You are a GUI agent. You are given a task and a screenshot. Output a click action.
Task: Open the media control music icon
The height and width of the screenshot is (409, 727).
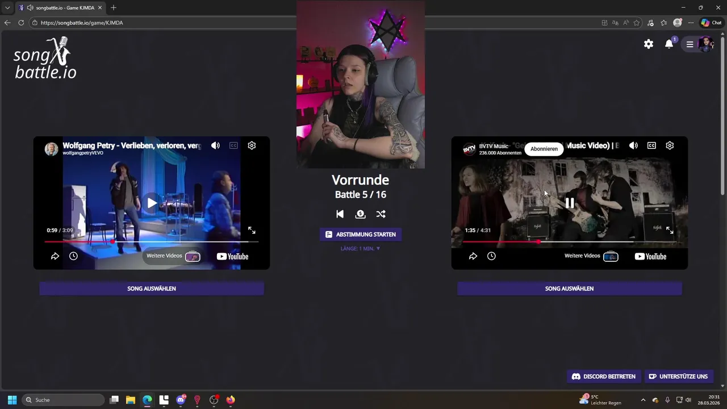coord(650,23)
